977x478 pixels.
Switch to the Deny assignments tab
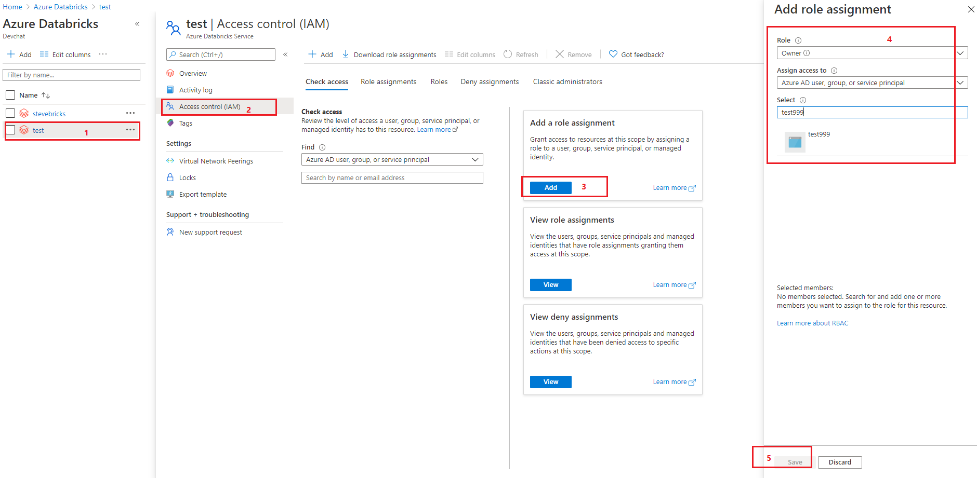(490, 81)
